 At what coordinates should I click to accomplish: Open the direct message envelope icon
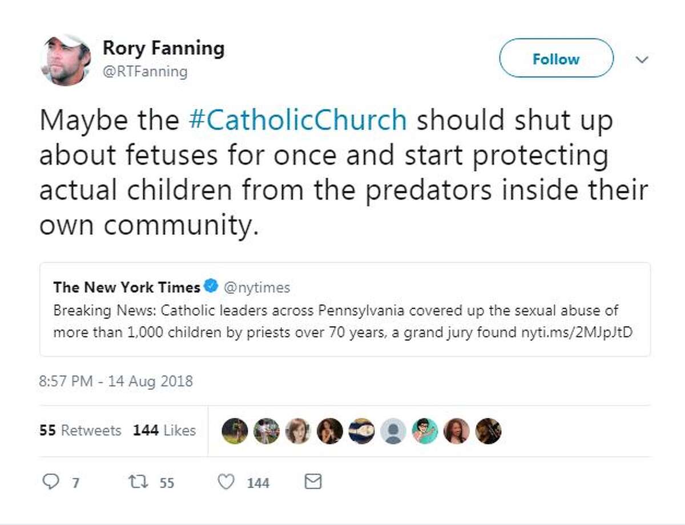pos(312,482)
